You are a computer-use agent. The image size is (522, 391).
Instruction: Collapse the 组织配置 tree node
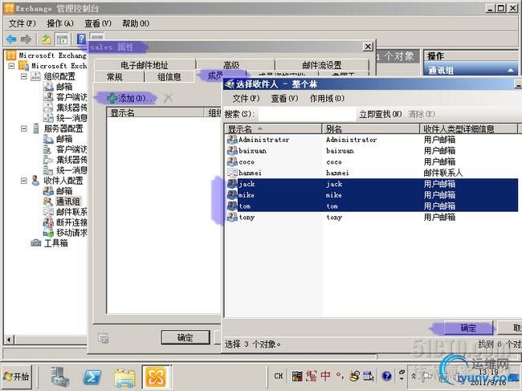23,76
